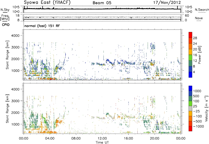Click the sky noise trace panel

pyautogui.click(x=102, y=9)
